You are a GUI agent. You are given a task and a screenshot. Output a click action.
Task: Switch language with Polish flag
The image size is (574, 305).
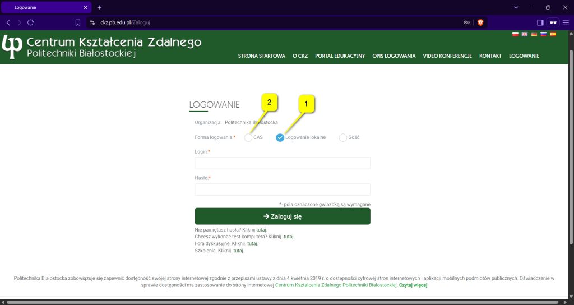point(515,34)
